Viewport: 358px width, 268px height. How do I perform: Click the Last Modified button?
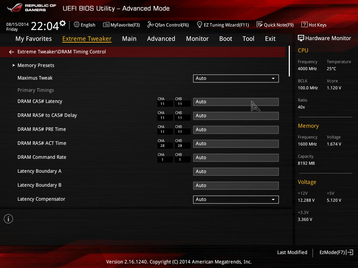coord(292,252)
